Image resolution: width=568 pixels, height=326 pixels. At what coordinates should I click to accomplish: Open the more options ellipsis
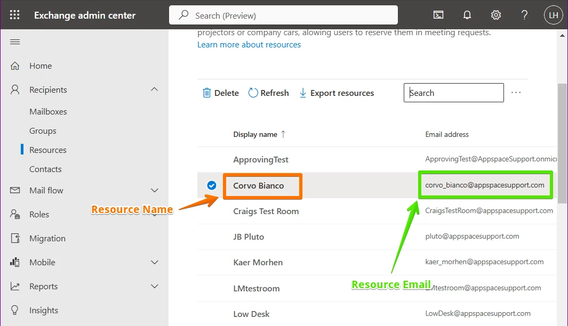coord(516,93)
